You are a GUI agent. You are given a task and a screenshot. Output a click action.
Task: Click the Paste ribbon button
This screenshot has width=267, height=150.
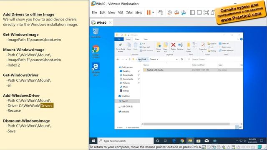pos(135,46)
